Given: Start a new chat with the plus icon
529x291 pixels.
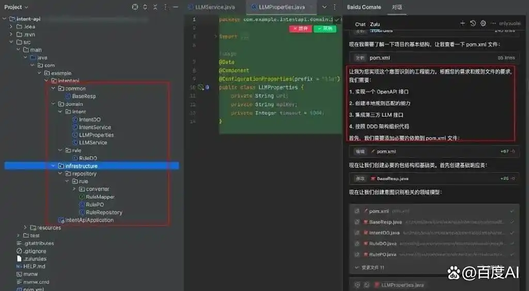Looking at the screenshot, I should tap(462, 23).
